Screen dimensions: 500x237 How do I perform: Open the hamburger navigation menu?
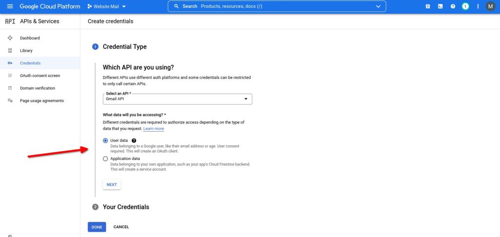(x=10, y=6)
